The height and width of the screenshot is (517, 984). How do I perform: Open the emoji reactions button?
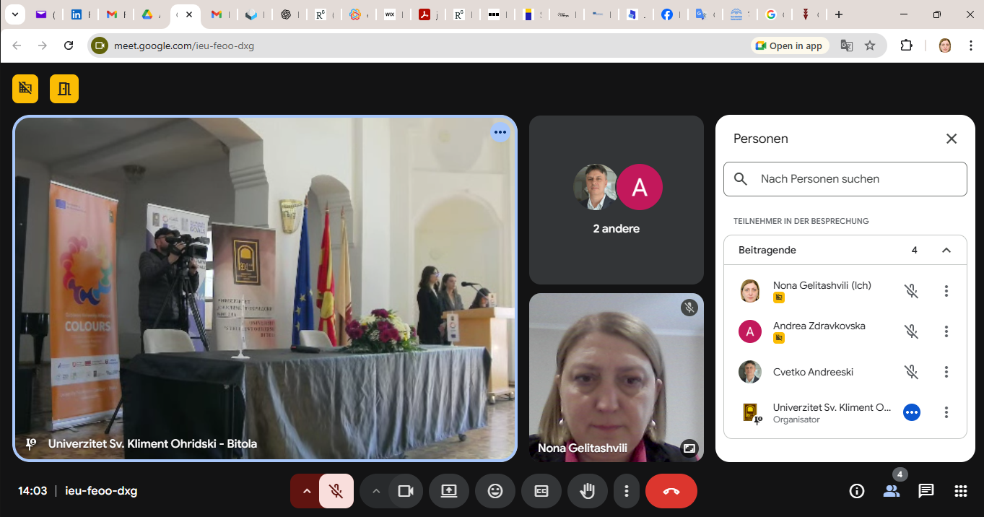click(x=495, y=491)
